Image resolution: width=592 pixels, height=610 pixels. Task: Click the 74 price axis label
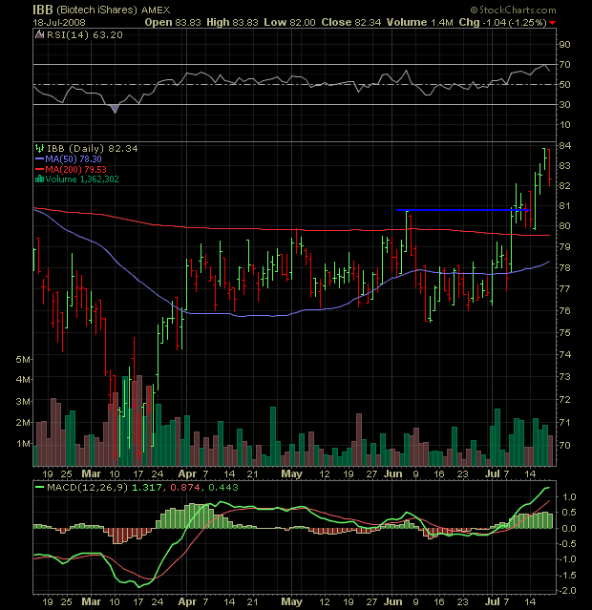pos(564,354)
